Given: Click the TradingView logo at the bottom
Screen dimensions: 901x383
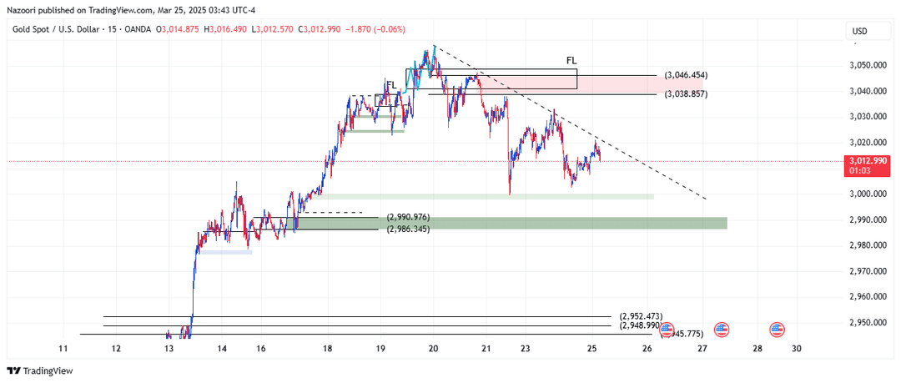Looking at the screenshot, I should click(40, 371).
